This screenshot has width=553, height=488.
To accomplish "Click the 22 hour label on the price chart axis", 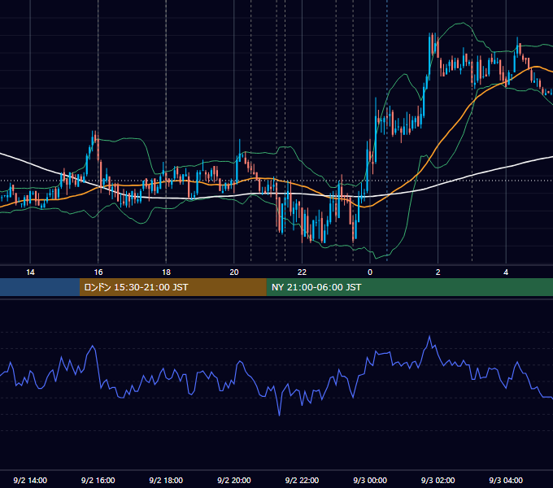I will click(x=302, y=272).
